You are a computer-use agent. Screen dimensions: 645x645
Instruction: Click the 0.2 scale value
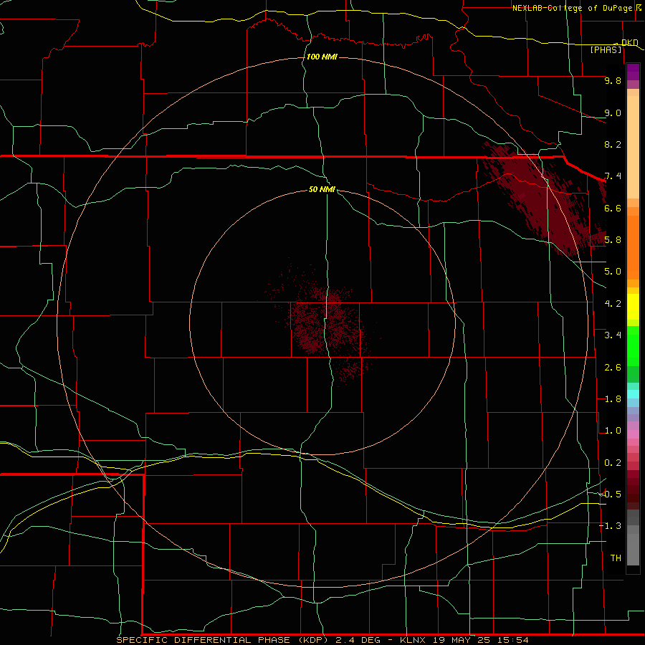tap(613, 463)
